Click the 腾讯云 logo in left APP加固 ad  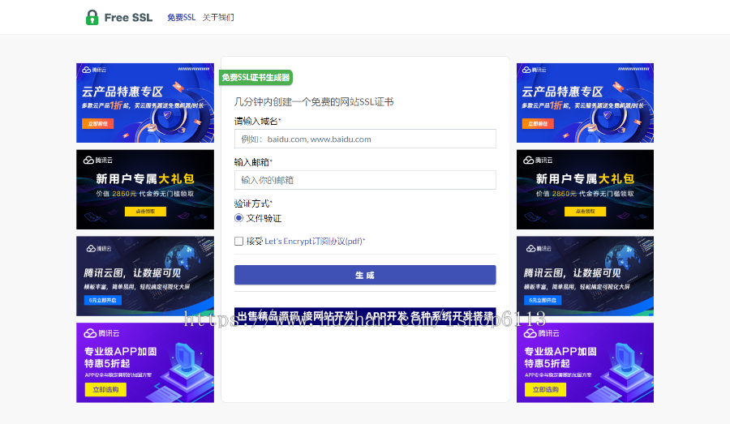101,333
